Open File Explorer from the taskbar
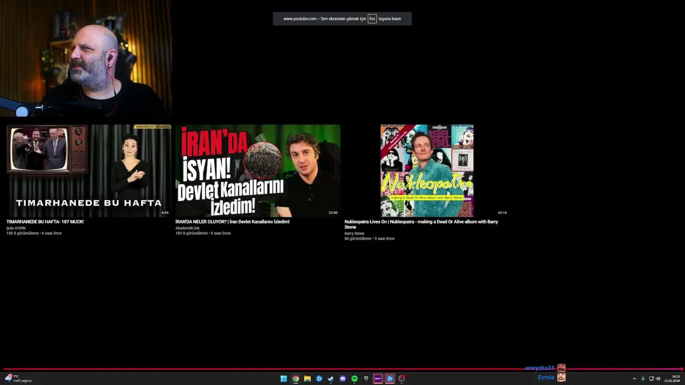 307,379
